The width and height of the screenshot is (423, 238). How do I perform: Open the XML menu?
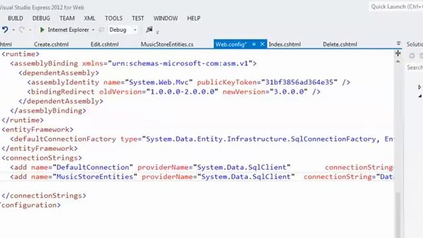point(90,19)
